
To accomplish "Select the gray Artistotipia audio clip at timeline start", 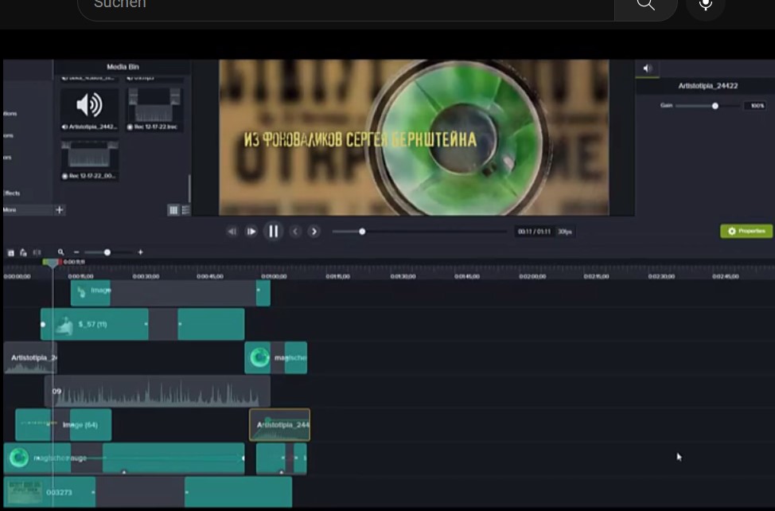I will (x=30, y=357).
